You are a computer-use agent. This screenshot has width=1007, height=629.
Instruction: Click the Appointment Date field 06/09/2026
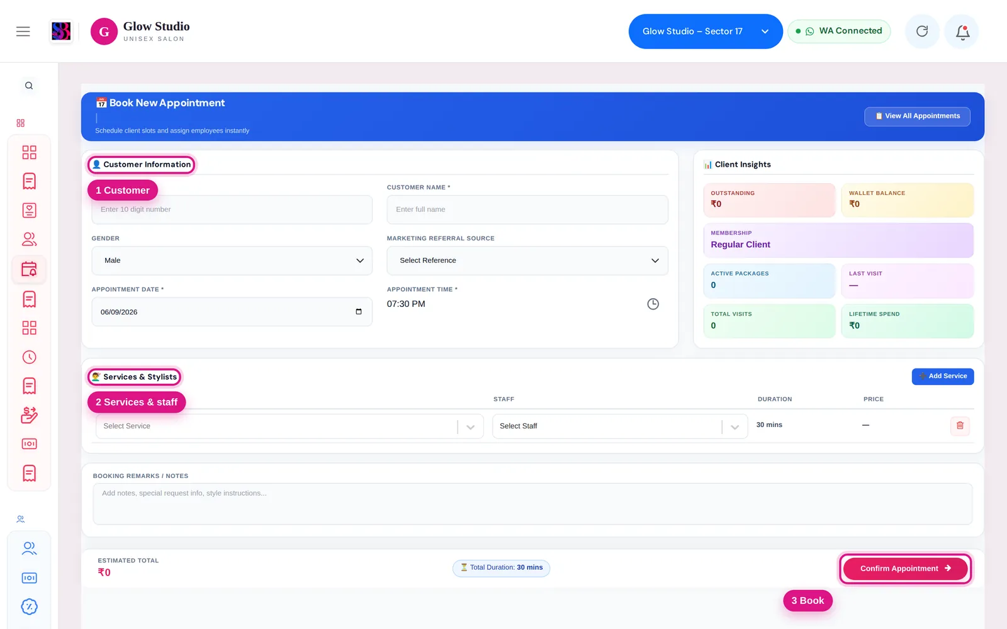(232, 312)
